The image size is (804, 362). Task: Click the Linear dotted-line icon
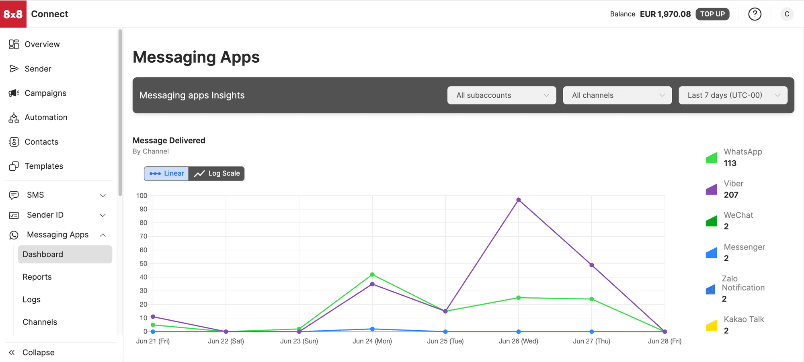tap(155, 174)
